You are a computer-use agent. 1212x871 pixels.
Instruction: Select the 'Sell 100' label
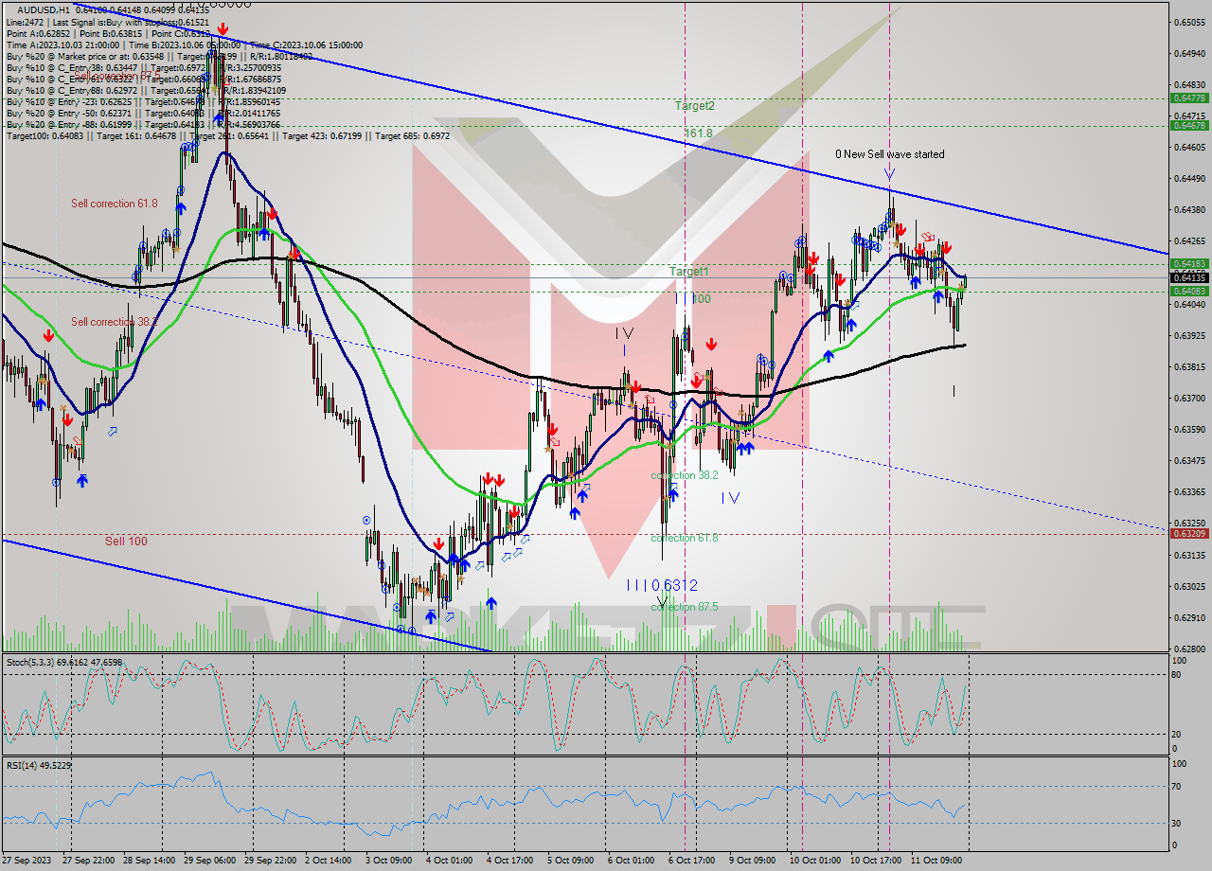coord(126,542)
